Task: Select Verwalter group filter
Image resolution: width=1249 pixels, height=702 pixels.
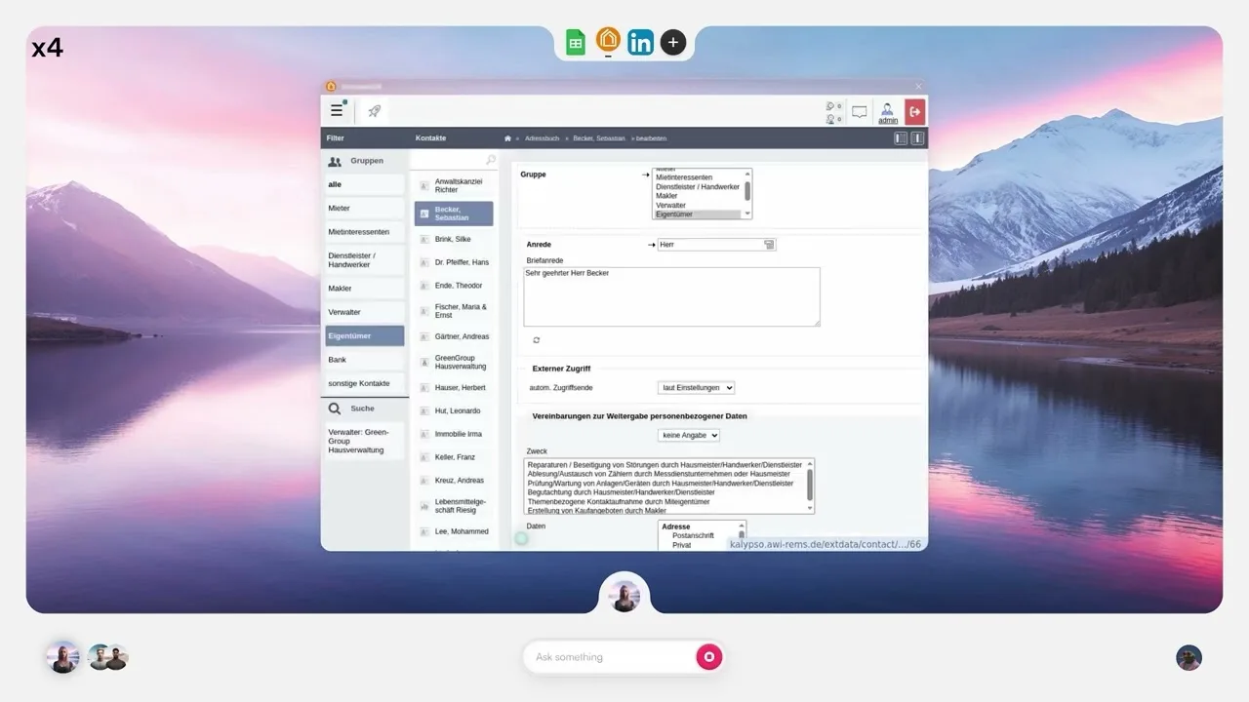Action: pyautogui.click(x=364, y=312)
